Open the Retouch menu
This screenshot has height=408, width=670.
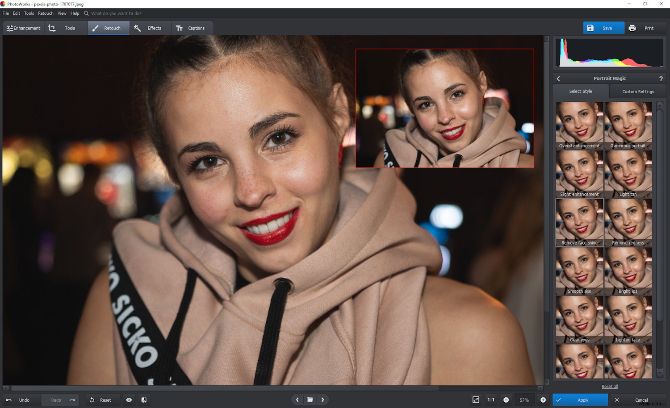pyautogui.click(x=45, y=13)
